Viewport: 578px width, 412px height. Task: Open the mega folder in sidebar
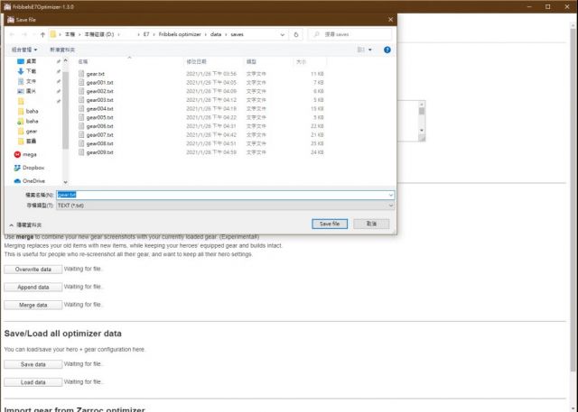[x=30, y=154]
